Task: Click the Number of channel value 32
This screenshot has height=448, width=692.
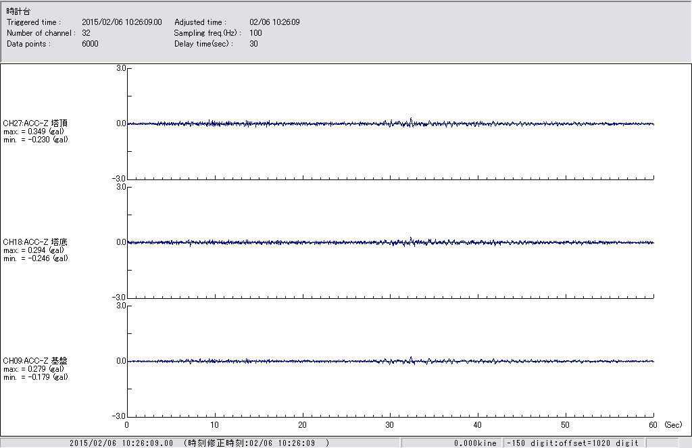Action: click(x=86, y=33)
